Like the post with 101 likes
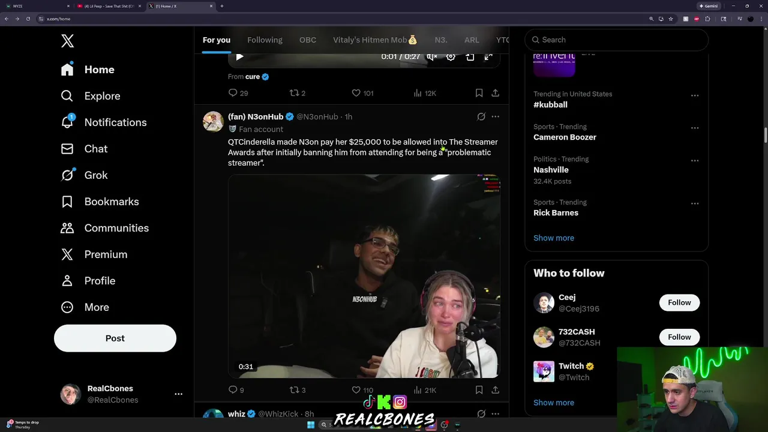Viewport: 768px width, 432px height. pyautogui.click(x=362, y=93)
